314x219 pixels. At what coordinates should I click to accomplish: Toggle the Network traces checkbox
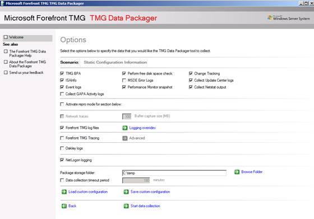pyautogui.click(x=62, y=116)
